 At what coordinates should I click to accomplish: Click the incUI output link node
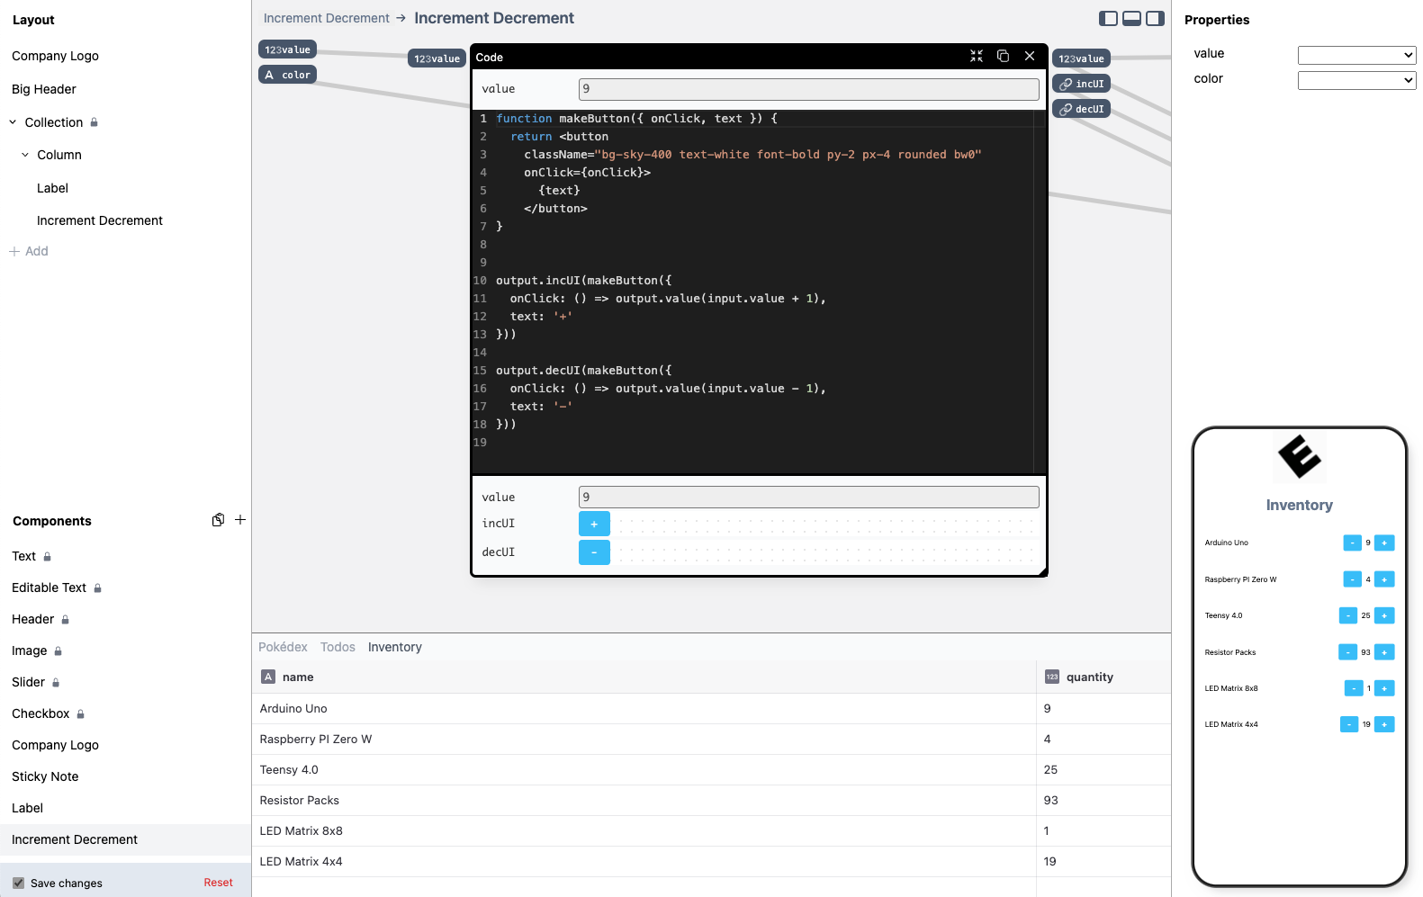point(1082,84)
